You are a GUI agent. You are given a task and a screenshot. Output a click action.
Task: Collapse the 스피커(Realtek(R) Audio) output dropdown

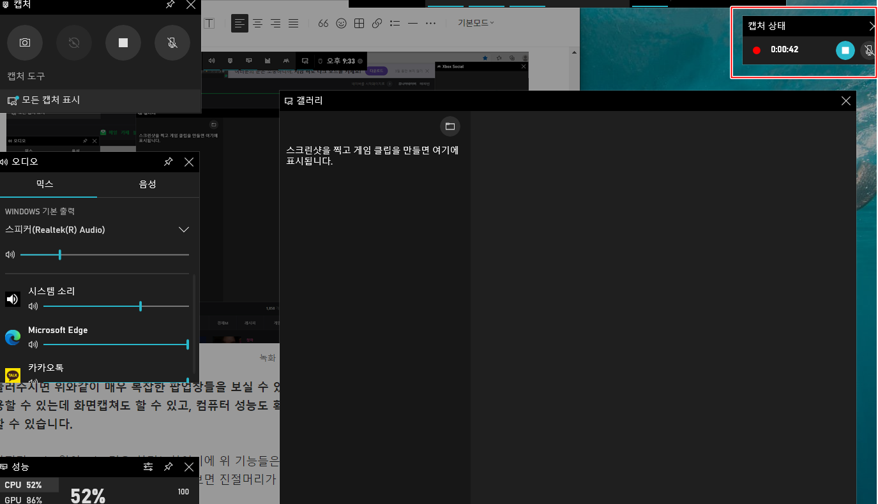tap(184, 230)
